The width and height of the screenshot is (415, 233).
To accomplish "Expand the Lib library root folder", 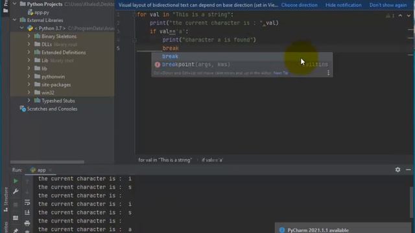I will point(29,60).
